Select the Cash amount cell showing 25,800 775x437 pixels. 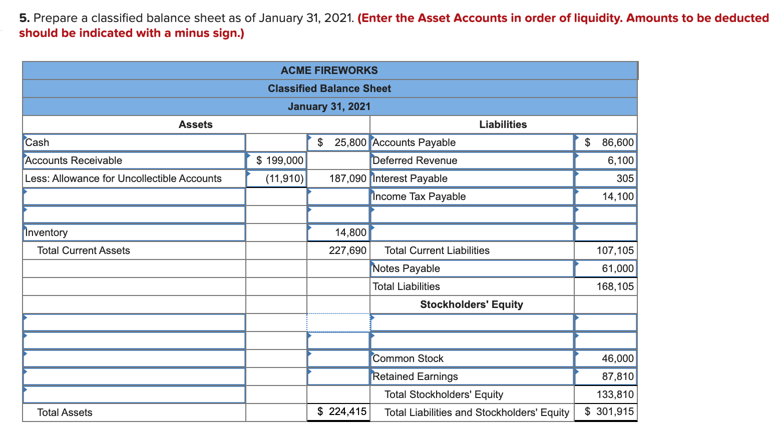tap(338, 142)
